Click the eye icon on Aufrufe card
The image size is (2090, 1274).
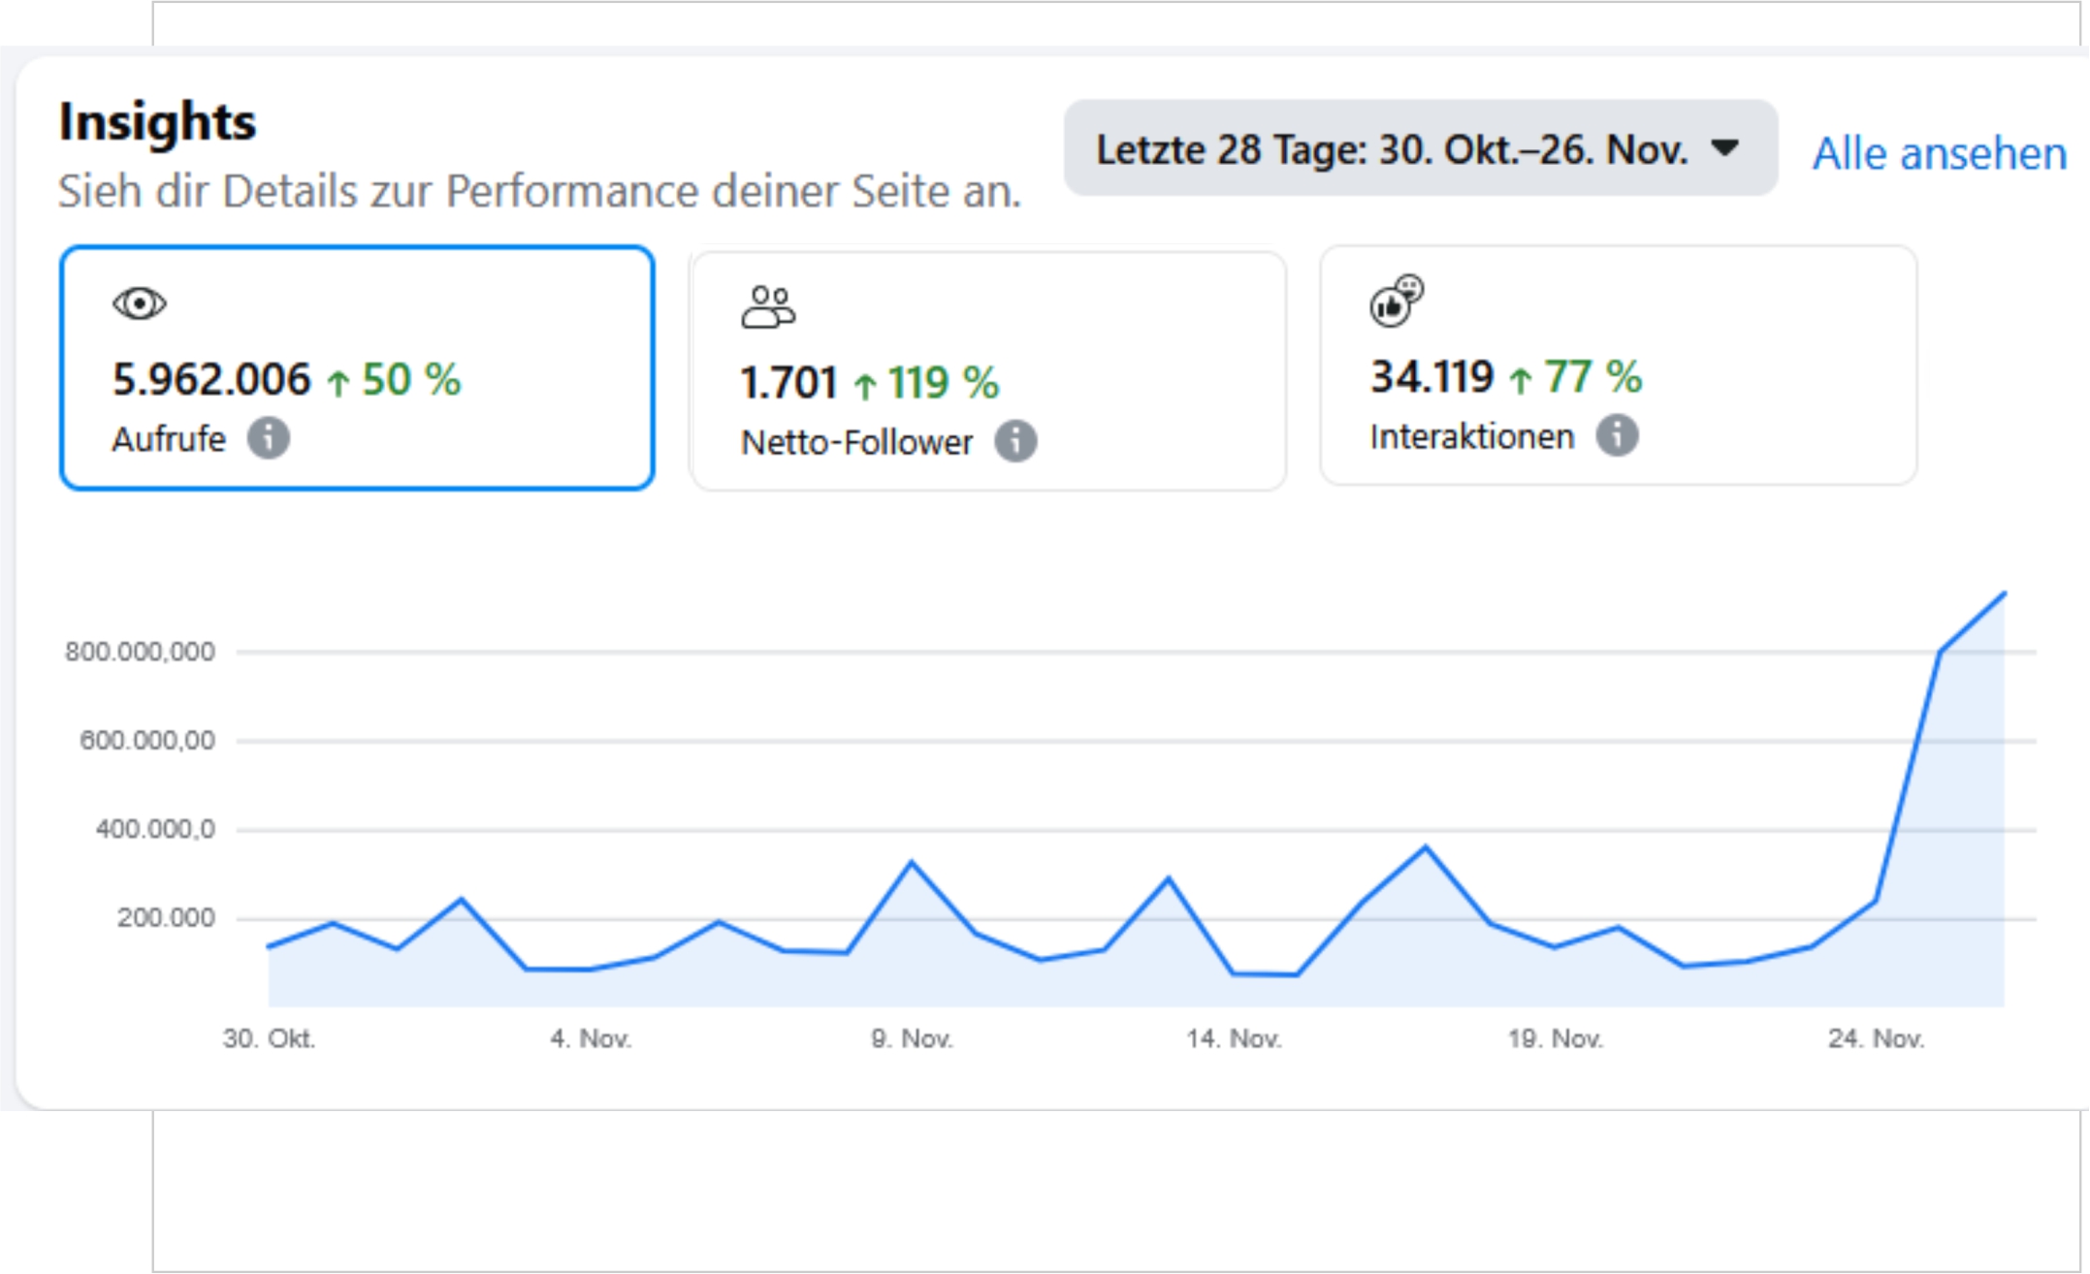pos(140,304)
